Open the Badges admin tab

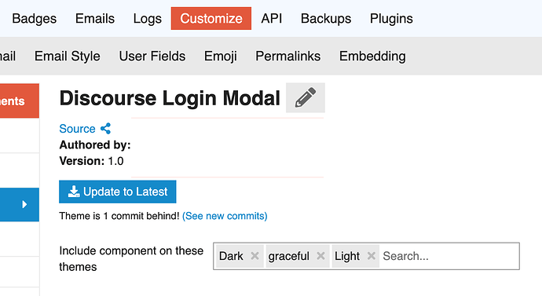coord(35,18)
